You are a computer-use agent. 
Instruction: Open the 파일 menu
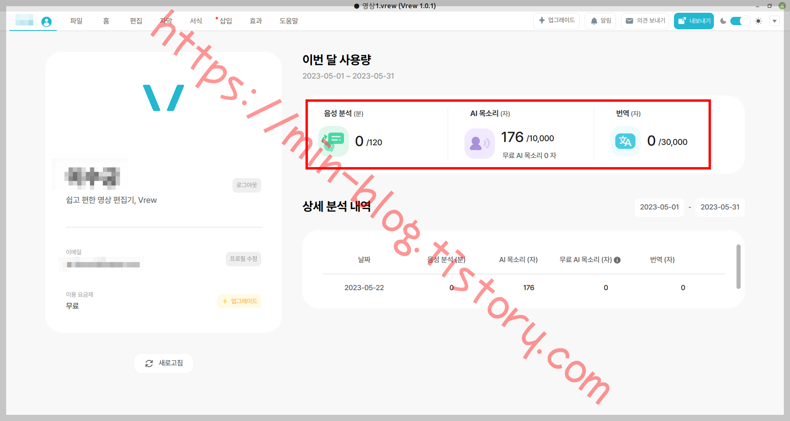pyautogui.click(x=76, y=21)
